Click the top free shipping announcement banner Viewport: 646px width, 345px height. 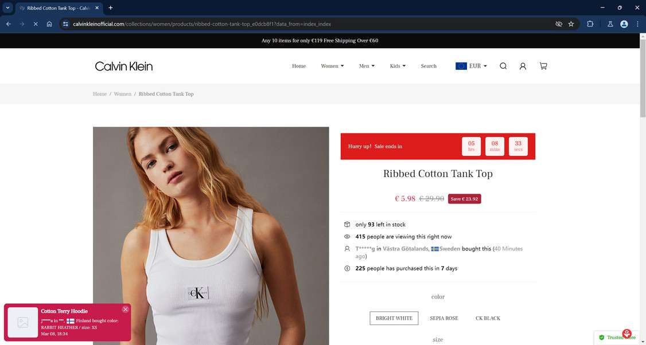click(320, 40)
